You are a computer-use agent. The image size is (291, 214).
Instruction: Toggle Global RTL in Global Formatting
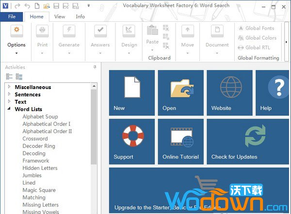click(x=254, y=47)
